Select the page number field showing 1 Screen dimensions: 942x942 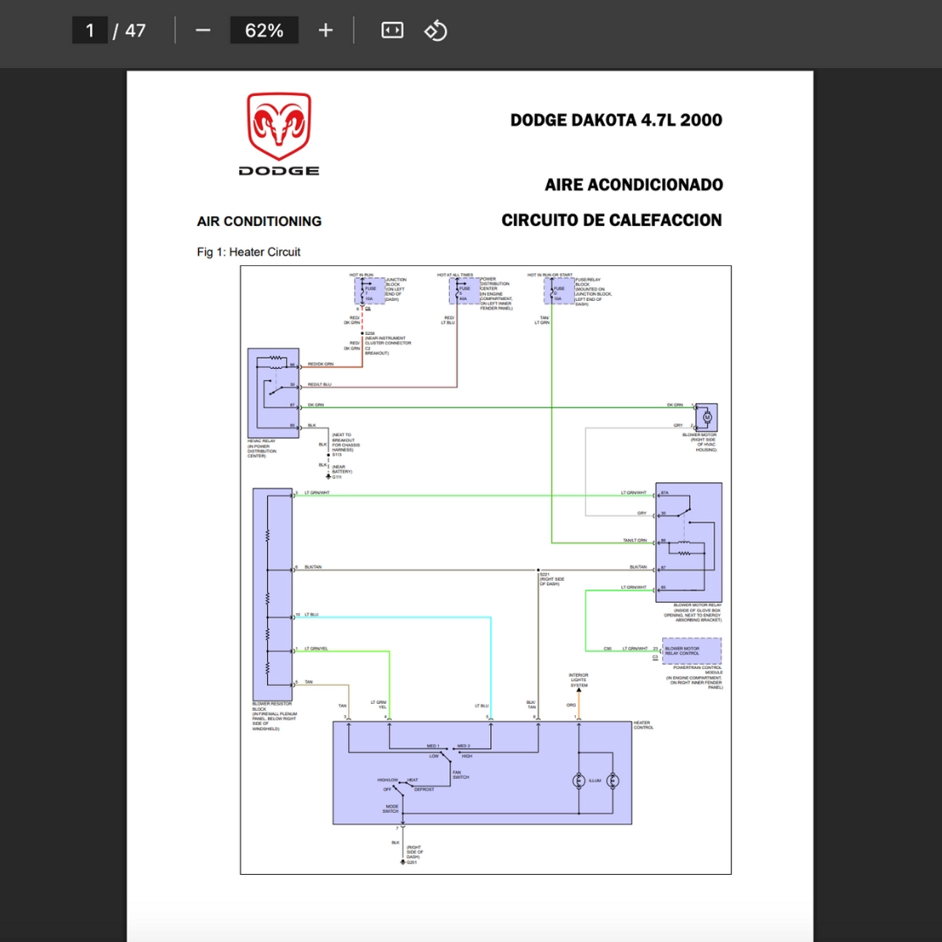pyautogui.click(x=90, y=30)
